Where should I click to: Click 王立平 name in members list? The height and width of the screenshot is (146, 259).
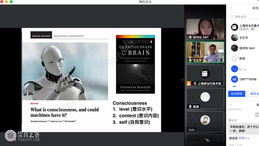244,38
